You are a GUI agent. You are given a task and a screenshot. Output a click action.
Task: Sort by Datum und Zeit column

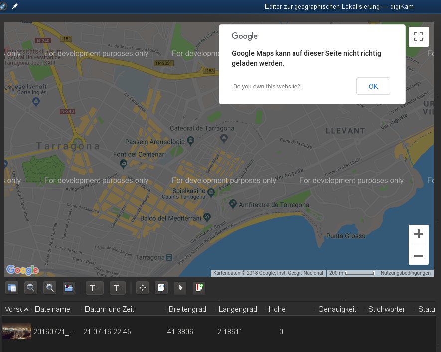coord(109,309)
